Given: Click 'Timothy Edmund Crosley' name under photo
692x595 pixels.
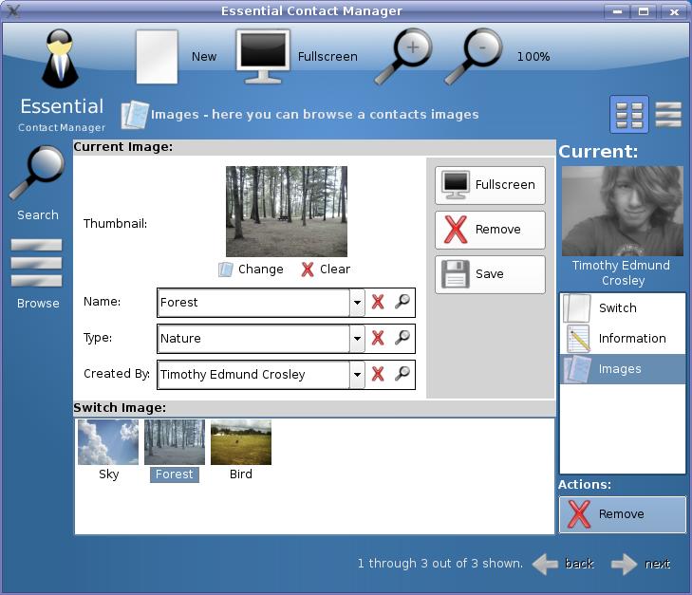Looking at the screenshot, I should (x=623, y=273).
